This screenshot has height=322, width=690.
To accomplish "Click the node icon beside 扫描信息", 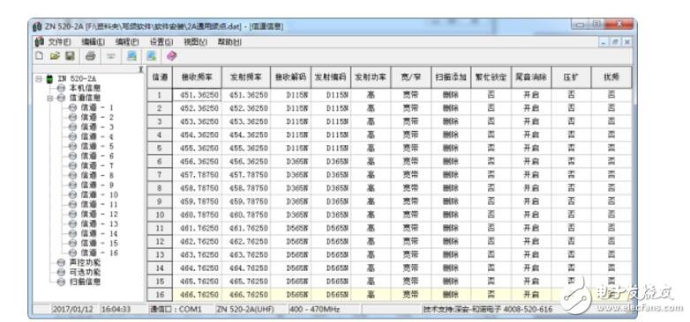I will (61, 282).
